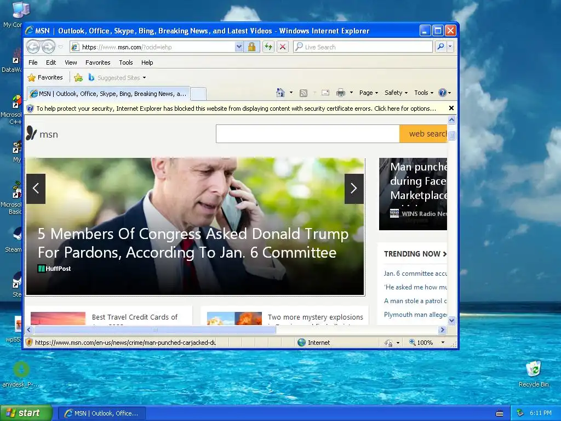The width and height of the screenshot is (561, 421).
Task: Open the A man stole a patrol link
Action: click(x=415, y=301)
